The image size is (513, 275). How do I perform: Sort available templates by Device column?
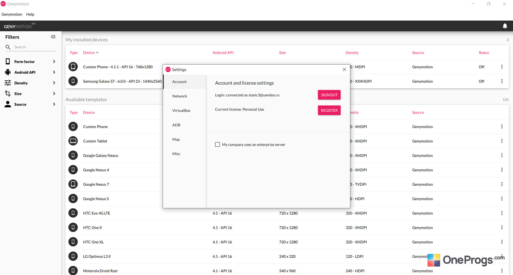(89, 112)
